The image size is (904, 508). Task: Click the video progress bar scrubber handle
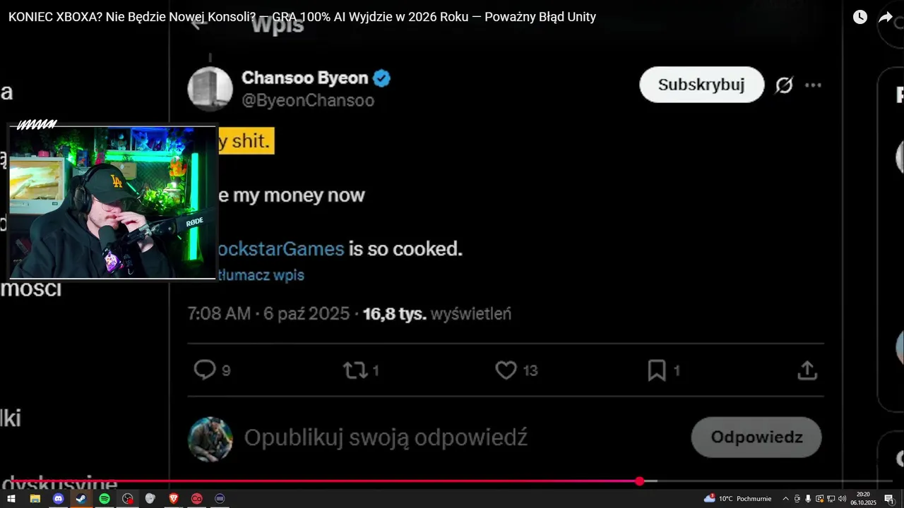pos(640,481)
